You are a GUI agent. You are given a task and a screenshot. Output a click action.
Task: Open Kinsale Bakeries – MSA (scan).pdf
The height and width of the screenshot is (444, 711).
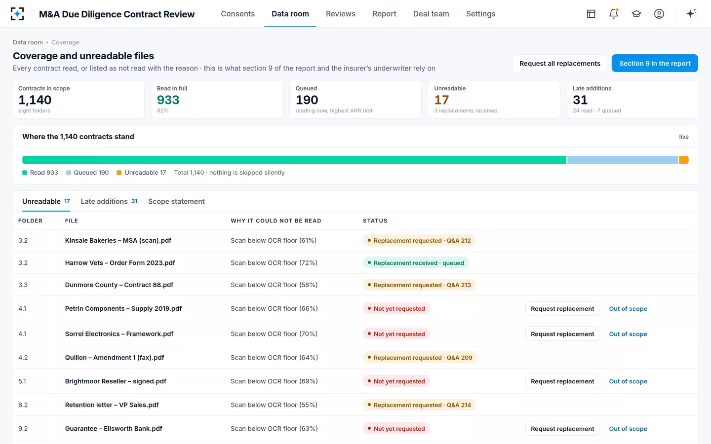pyautogui.click(x=118, y=241)
